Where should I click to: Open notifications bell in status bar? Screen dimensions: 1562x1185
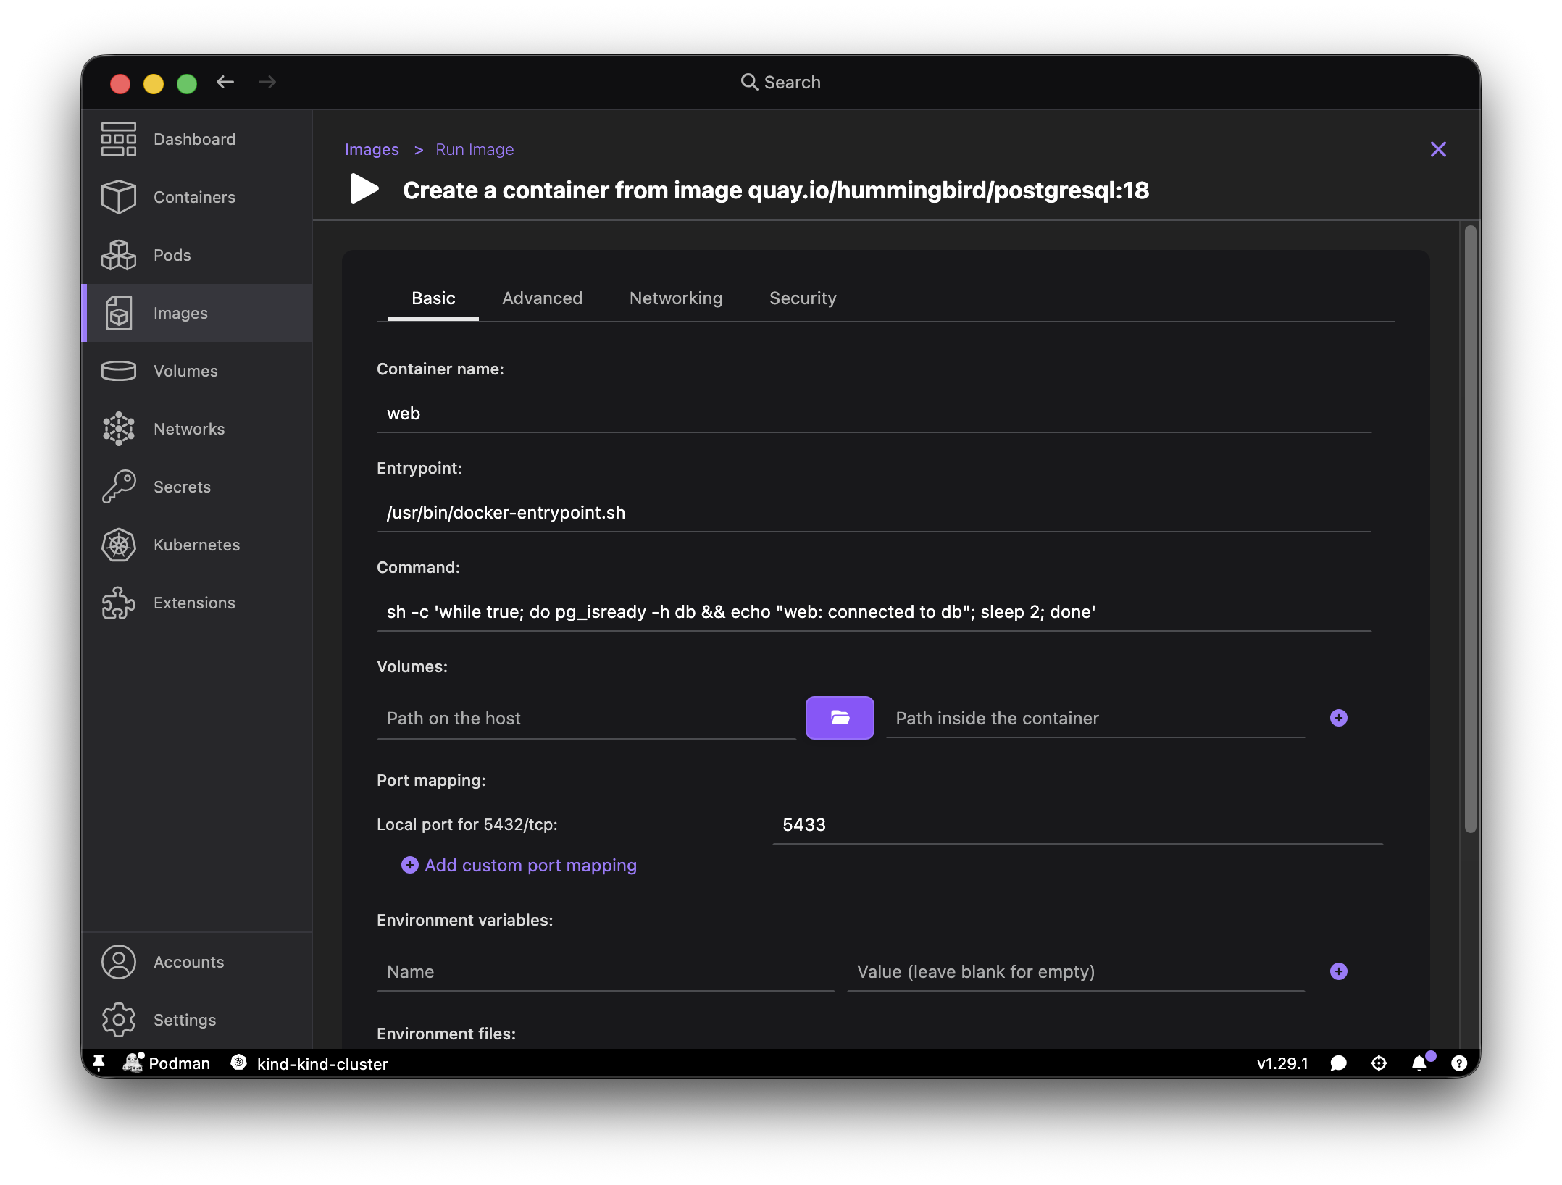[1419, 1063]
